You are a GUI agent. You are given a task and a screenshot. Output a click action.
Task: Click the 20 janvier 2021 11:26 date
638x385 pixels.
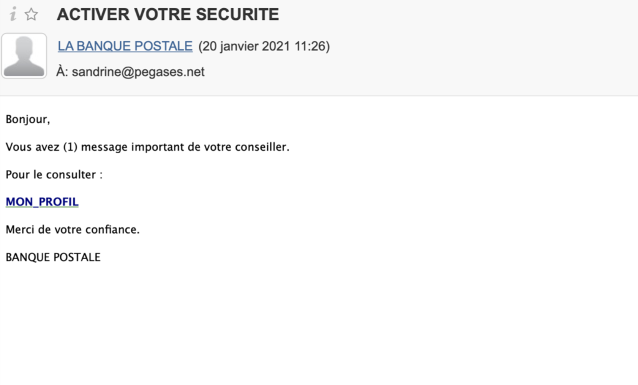(264, 46)
